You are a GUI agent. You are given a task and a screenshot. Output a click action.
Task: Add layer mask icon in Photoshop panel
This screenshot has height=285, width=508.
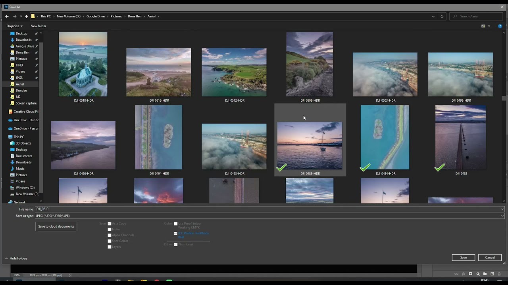(x=471, y=274)
